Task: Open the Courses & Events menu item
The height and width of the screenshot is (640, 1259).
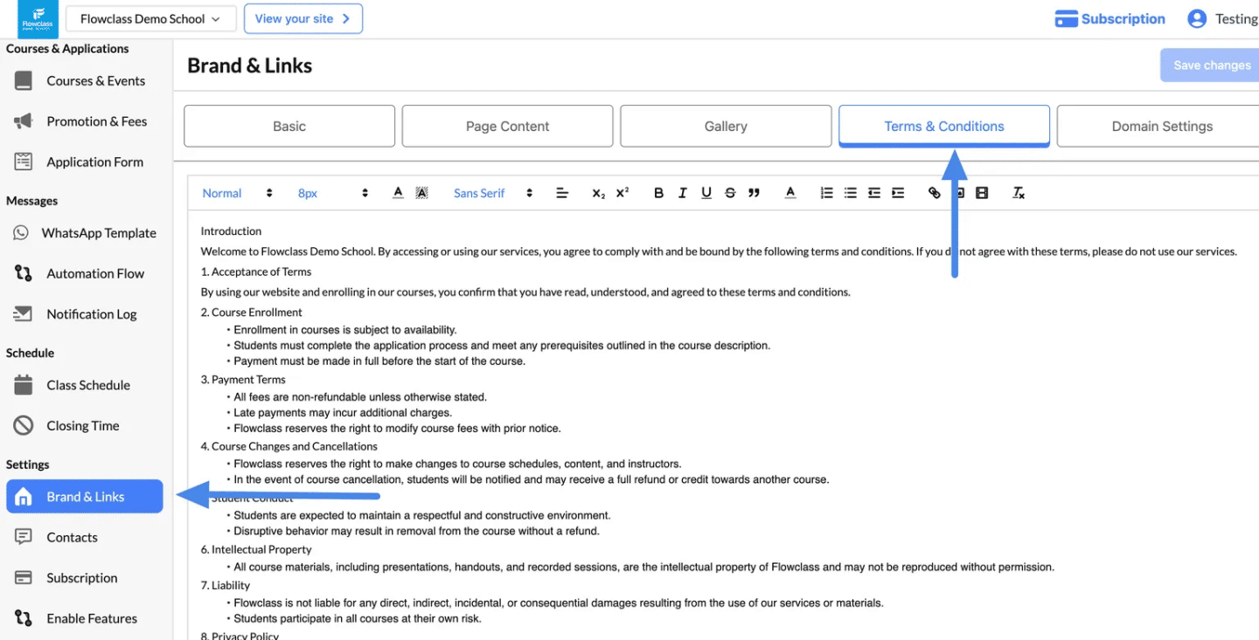Action: (84, 80)
